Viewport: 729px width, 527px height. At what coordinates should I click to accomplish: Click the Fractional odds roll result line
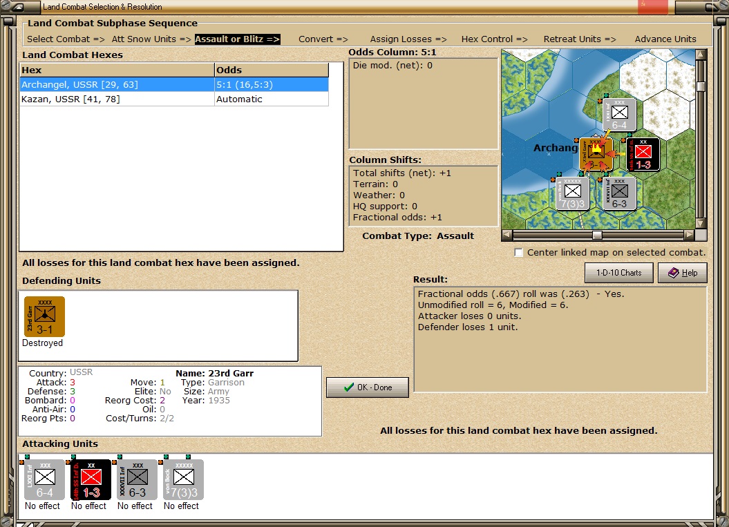tap(521, 294)
